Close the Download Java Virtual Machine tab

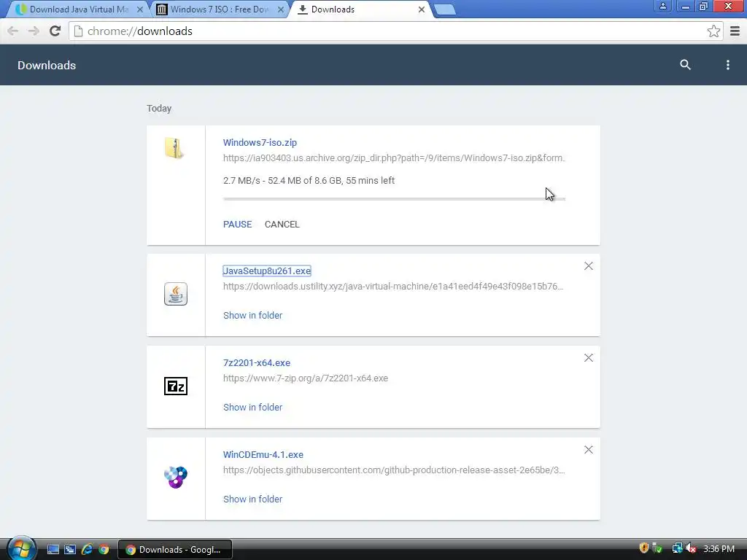(140, 9)
